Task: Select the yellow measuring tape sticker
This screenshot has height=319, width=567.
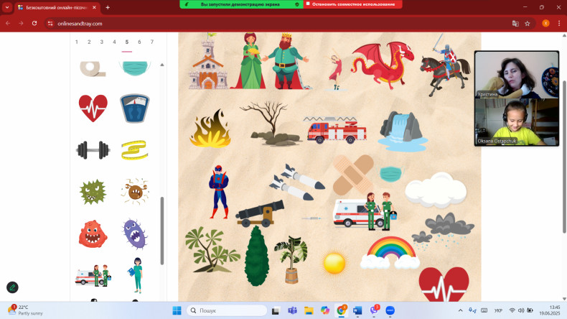Action: [x=134, y=150]
